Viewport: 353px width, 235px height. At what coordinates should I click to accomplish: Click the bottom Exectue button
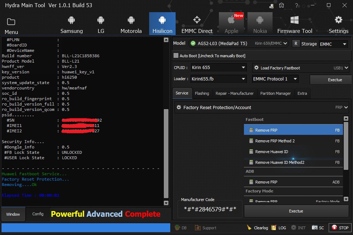coord(296,211)
